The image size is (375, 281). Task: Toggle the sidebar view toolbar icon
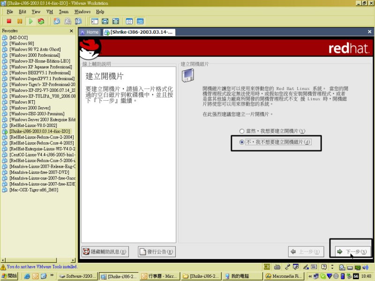click(95, 21)
